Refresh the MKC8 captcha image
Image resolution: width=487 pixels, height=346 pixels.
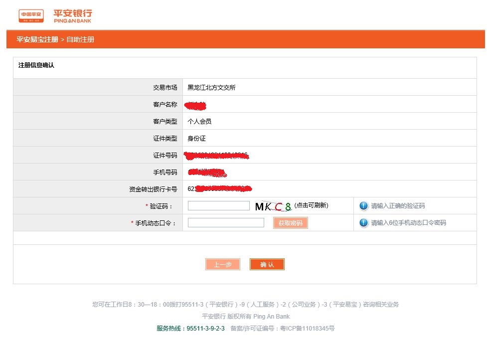(273, 206)
